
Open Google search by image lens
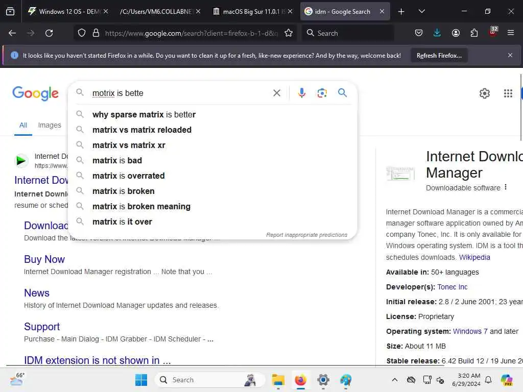322,93
